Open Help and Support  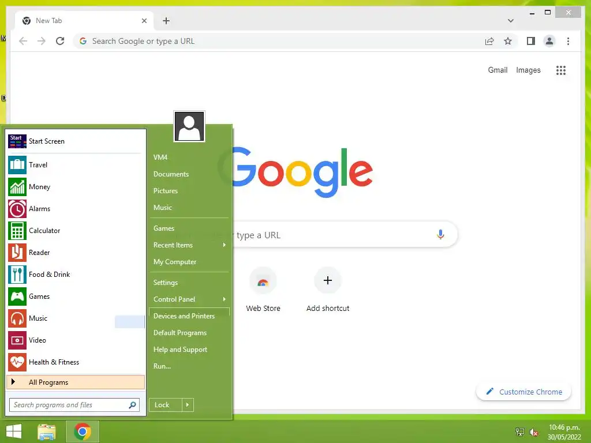(x=180, y=350)
